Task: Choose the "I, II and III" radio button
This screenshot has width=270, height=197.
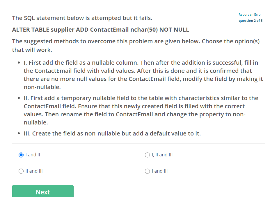Action: coord(148,155)
